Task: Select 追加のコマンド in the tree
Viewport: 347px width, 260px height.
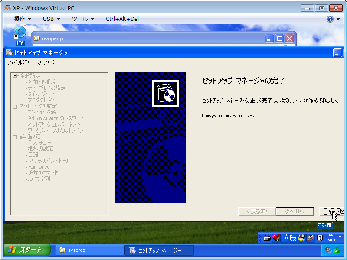Action: (43, 172)
